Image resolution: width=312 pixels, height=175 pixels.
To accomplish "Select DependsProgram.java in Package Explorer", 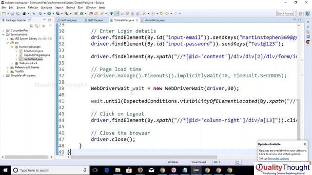I will [37, 55].
